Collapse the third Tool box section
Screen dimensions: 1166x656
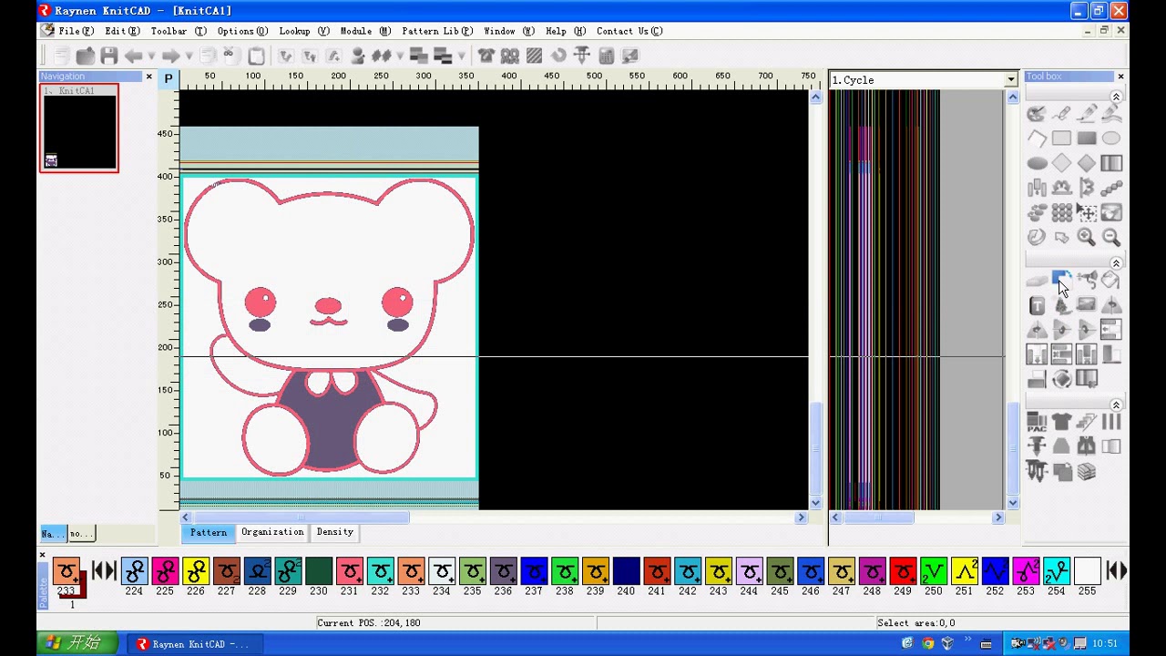coord(1116,405)
